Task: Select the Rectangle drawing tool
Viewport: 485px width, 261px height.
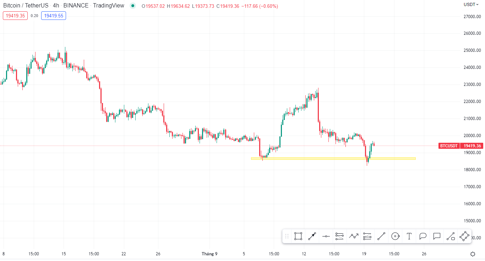Action: [x=298, y=236]
